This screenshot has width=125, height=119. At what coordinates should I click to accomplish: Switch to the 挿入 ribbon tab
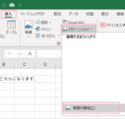point(8,14)
